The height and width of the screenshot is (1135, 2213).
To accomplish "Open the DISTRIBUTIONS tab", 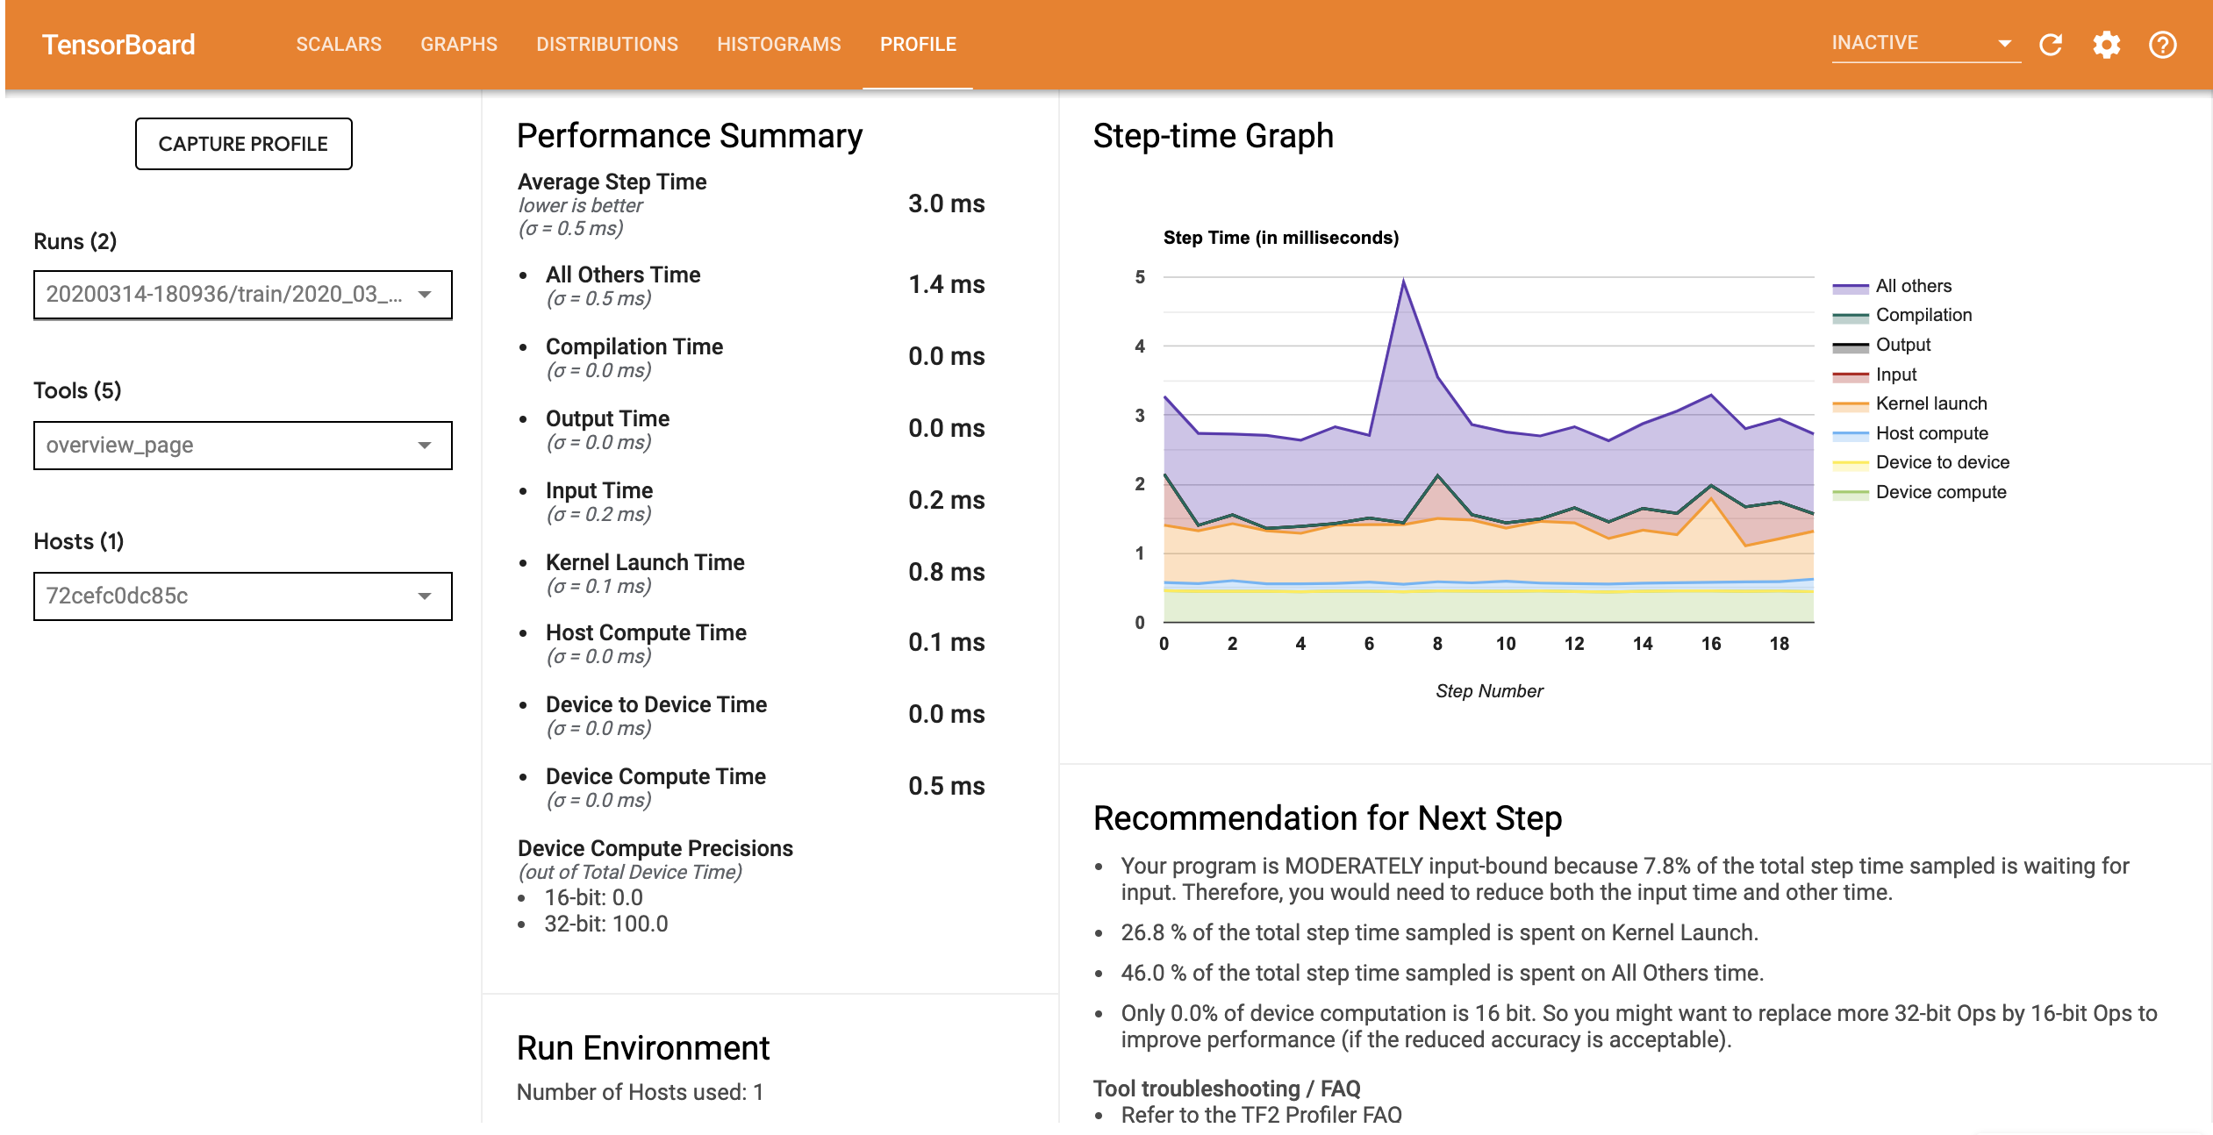I will click(x=606, y=45).
